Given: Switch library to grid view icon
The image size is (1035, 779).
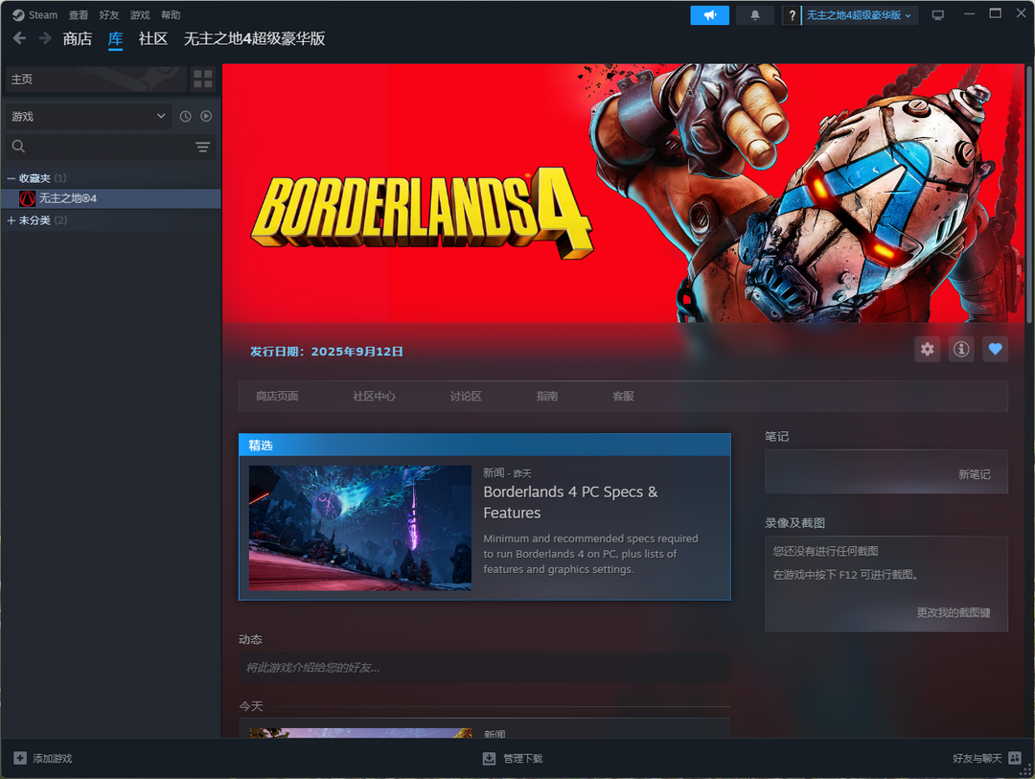Looking at the screenshot, I should tap(202, 80).
